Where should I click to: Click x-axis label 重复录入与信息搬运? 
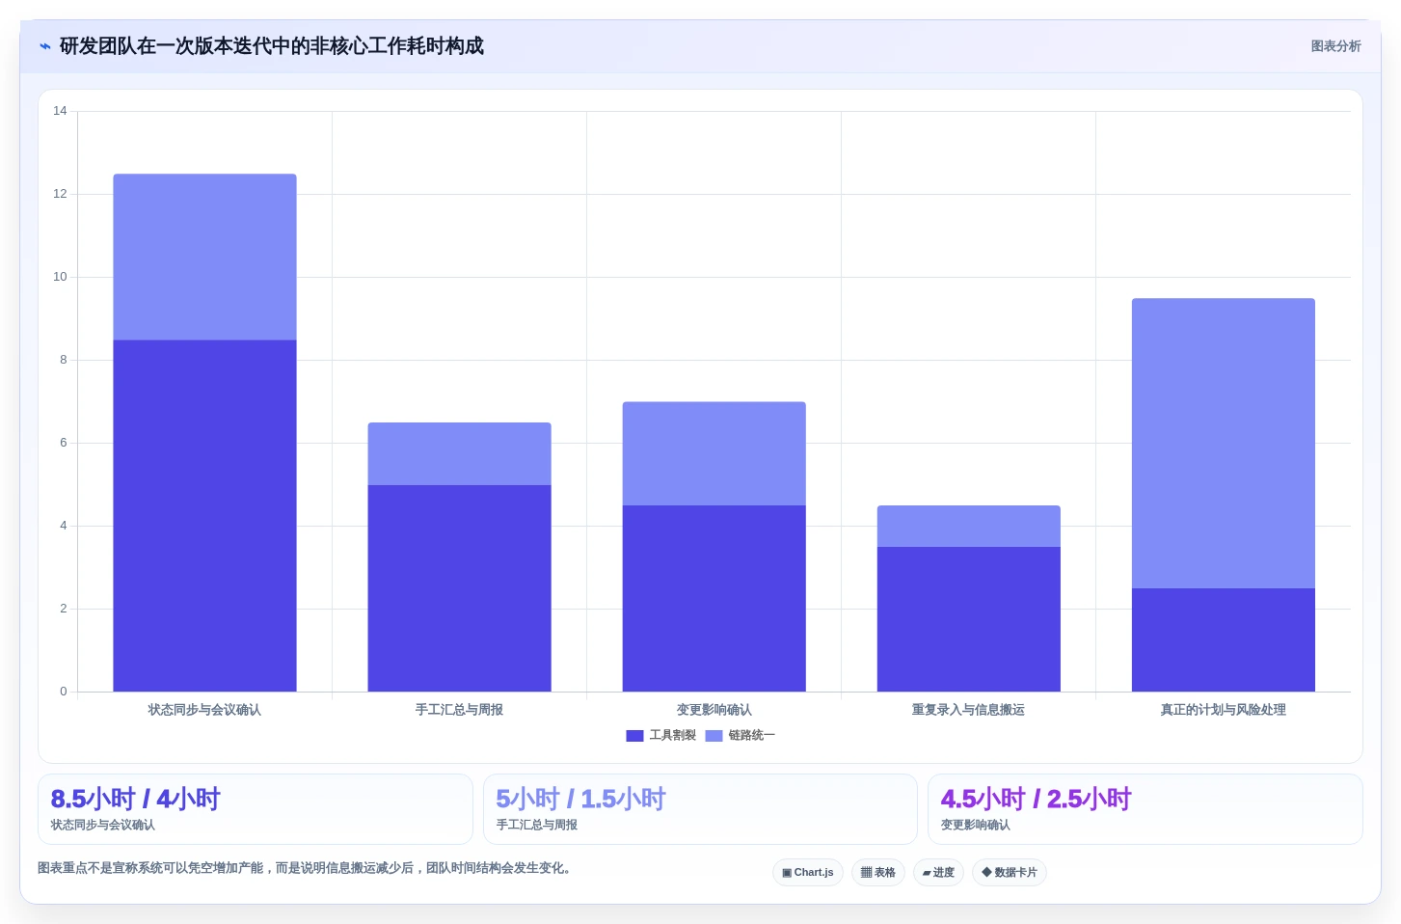point(968,710)
